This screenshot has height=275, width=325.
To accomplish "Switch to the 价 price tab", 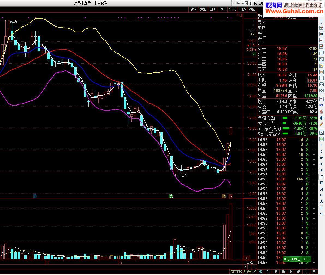I will pyautogui.click(x=268, y=272).
